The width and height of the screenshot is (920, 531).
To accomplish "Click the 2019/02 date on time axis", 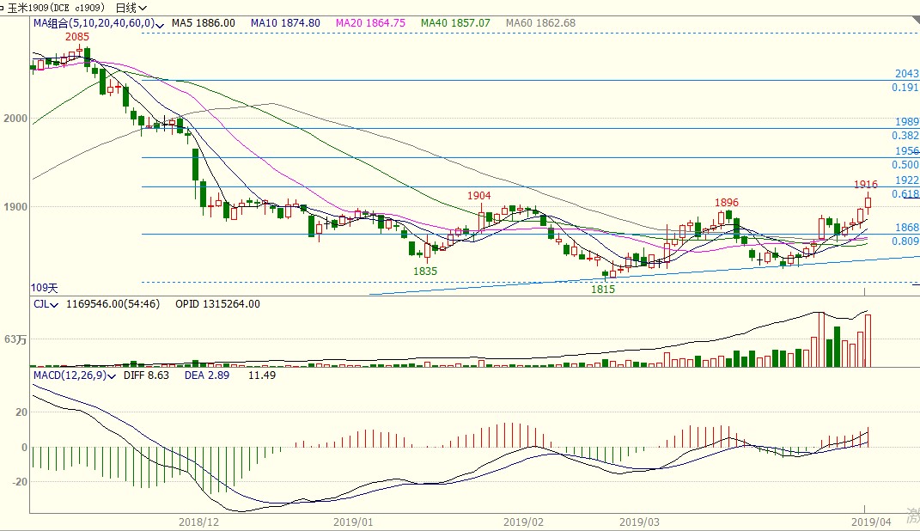I will [x=524, y=521].
